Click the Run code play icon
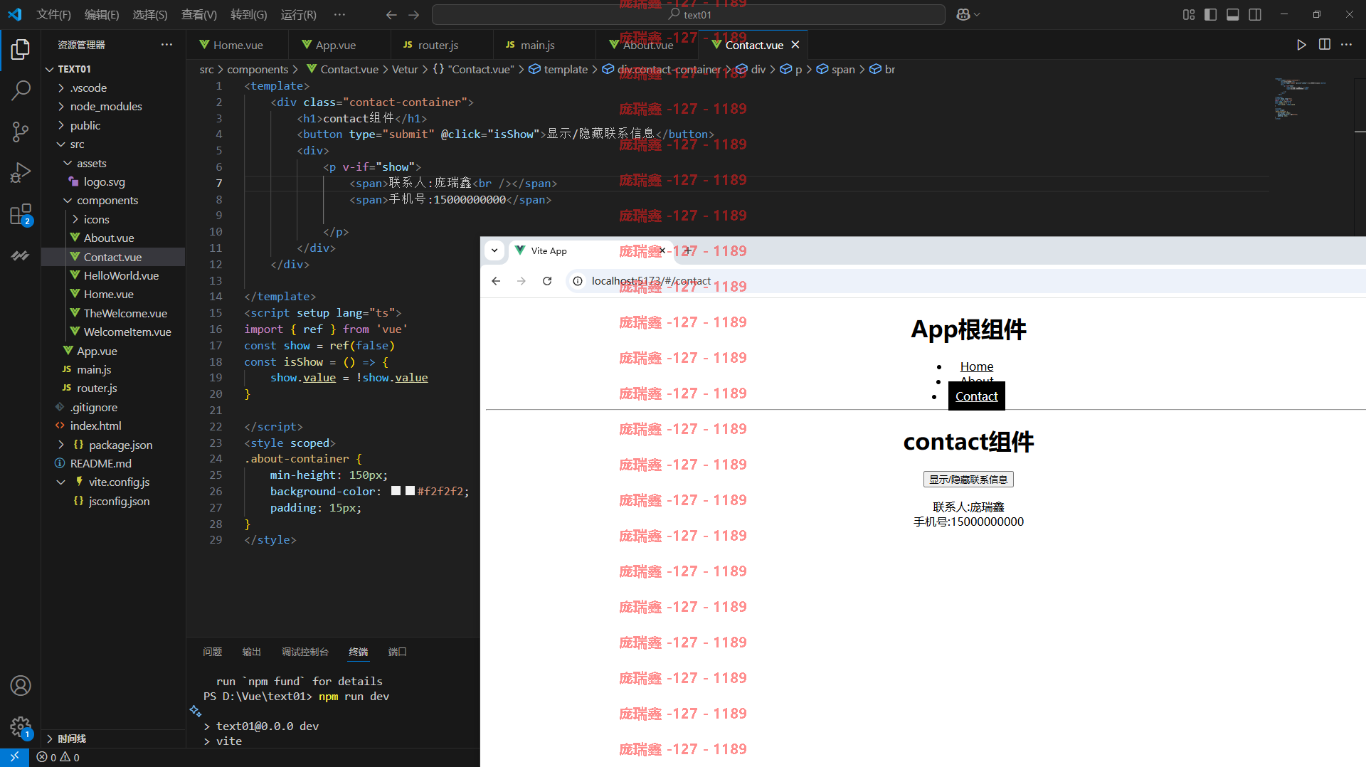This screenshot has height=767, width=1366. (1301, 45)
